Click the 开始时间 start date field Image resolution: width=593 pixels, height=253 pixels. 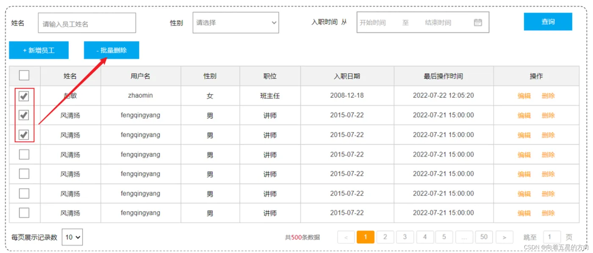[x=373, y=23]
